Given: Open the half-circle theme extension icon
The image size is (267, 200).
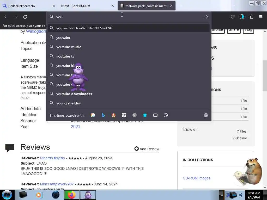Looking at the screenshot, I should click(242, 17).
